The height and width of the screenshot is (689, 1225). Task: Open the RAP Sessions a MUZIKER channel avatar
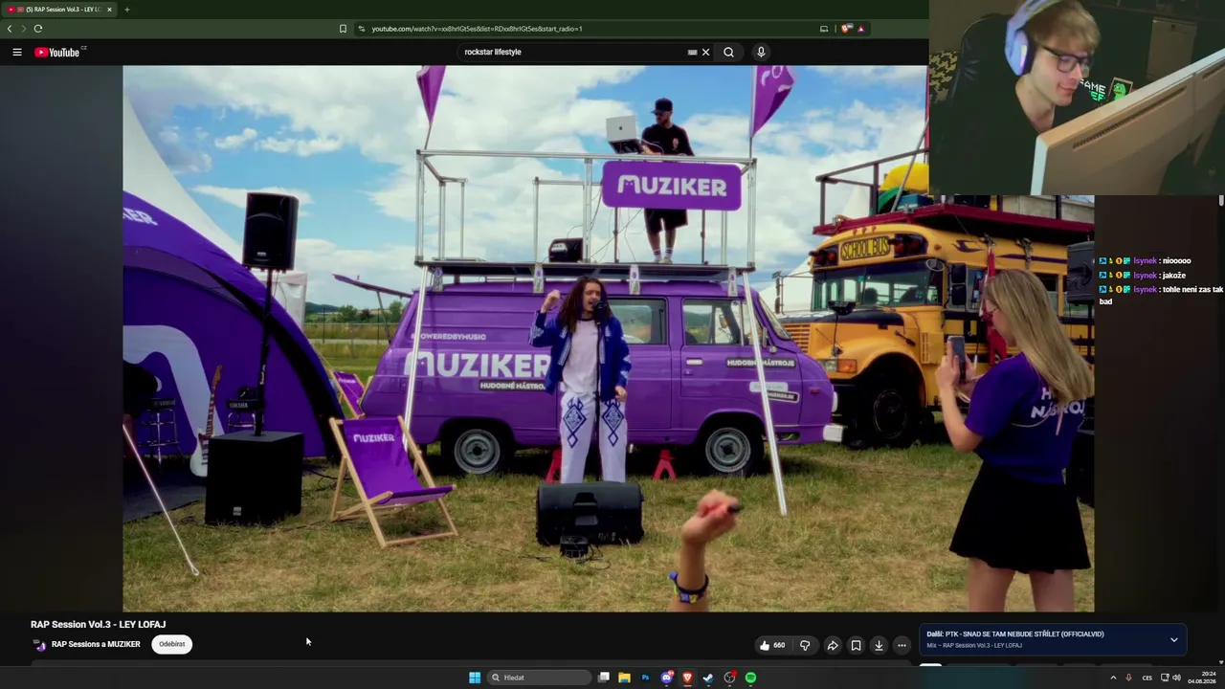click(x=39, y=645)
